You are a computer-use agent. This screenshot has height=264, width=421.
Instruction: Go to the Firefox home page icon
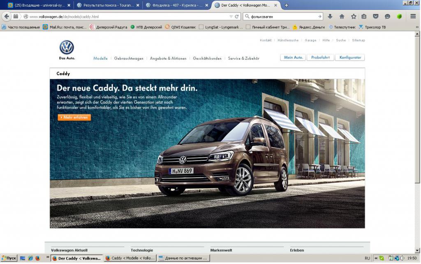pos(342,16)
